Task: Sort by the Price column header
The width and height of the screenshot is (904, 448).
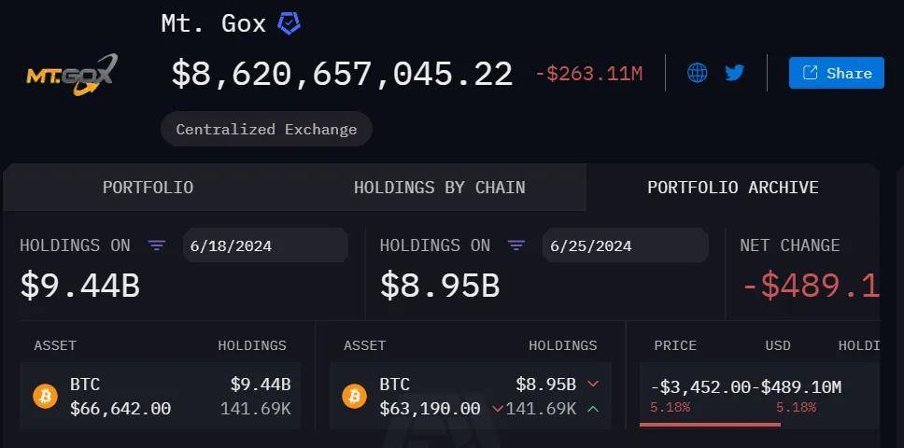Action: (674, 345)
